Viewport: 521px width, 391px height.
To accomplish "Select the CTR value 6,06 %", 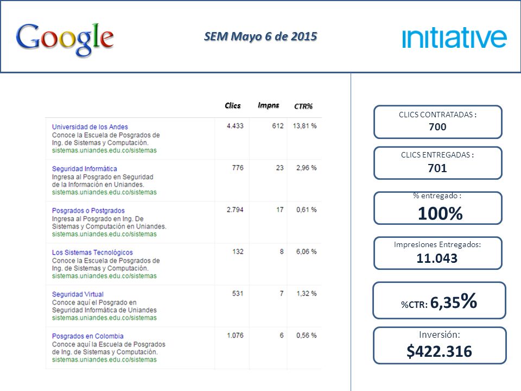I will point(306,251).
